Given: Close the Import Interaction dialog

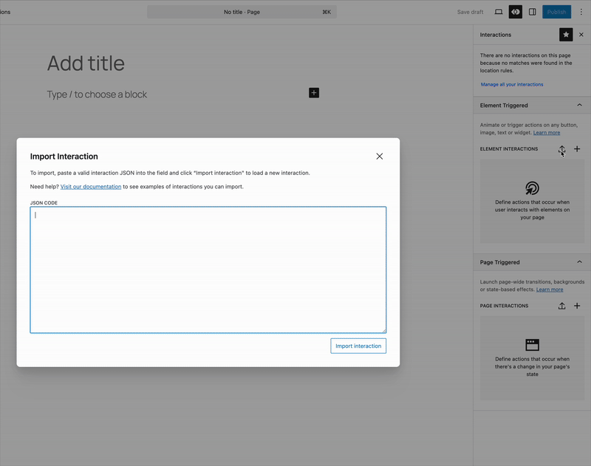Looking at the screenshot, I should click(379, 157).
